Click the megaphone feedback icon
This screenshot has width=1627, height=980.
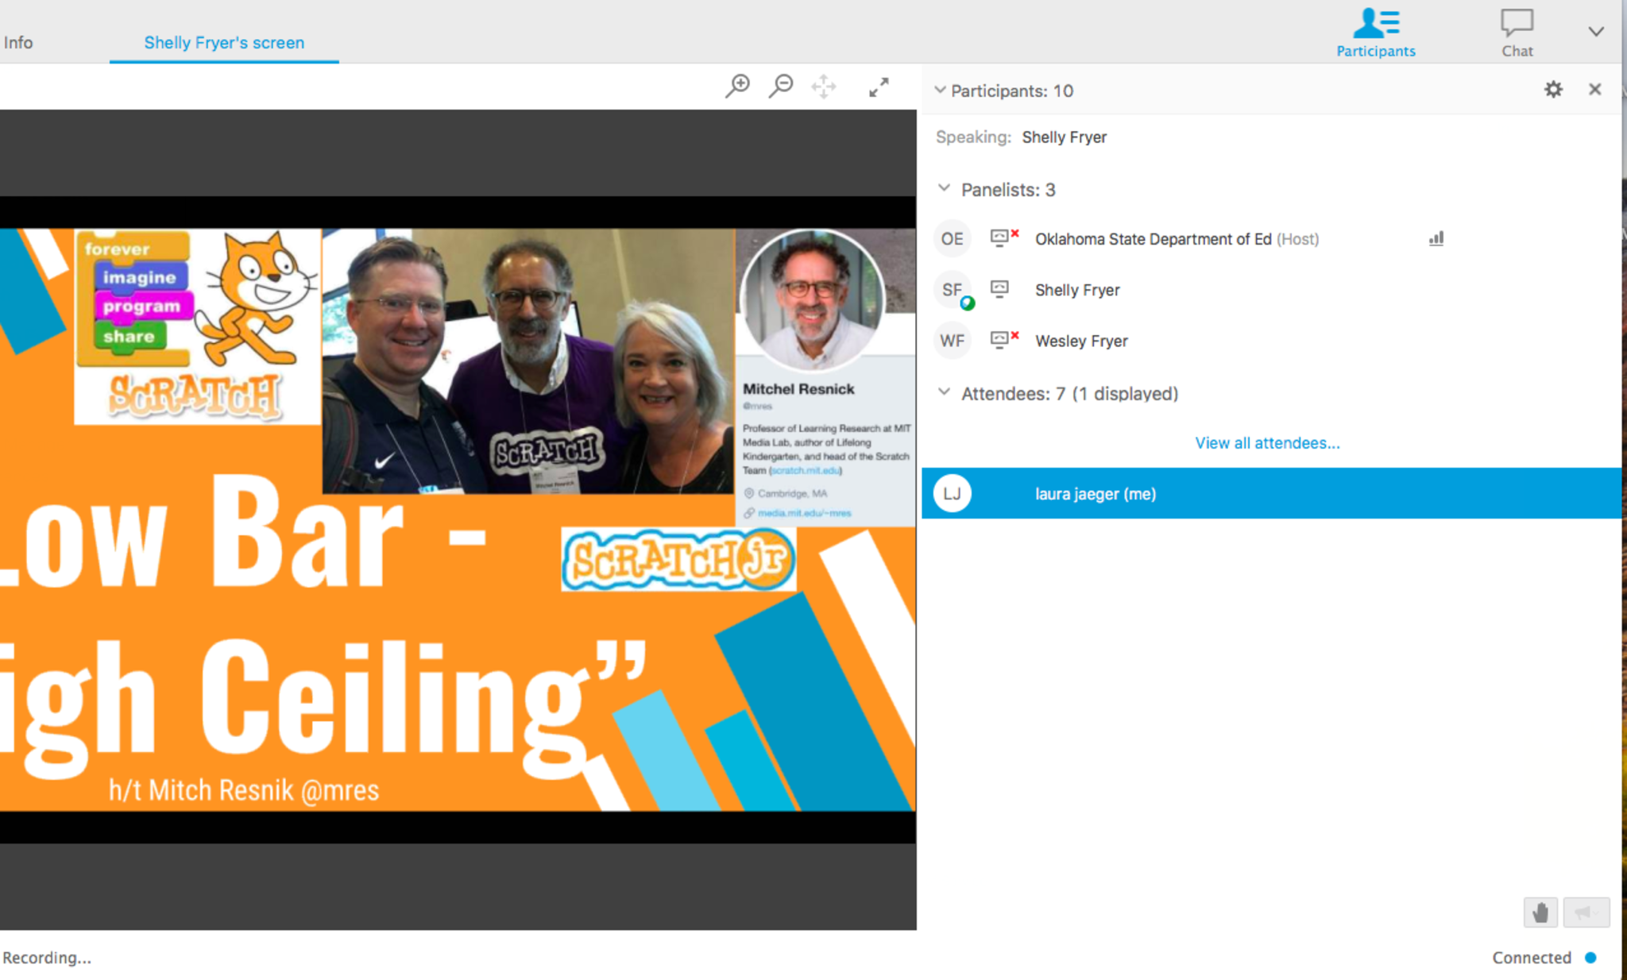pos(1585,912)
